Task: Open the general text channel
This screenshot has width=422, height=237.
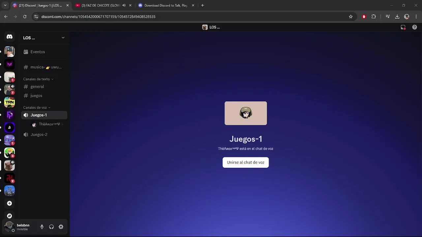Action: click(x=44, y=87)
